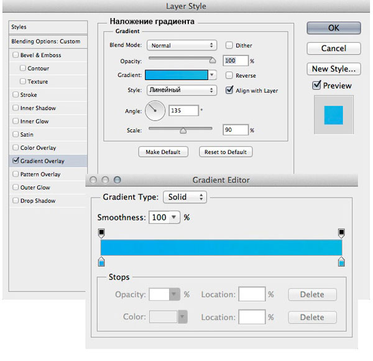Click the opacity stop Location field

pos(252,294)
